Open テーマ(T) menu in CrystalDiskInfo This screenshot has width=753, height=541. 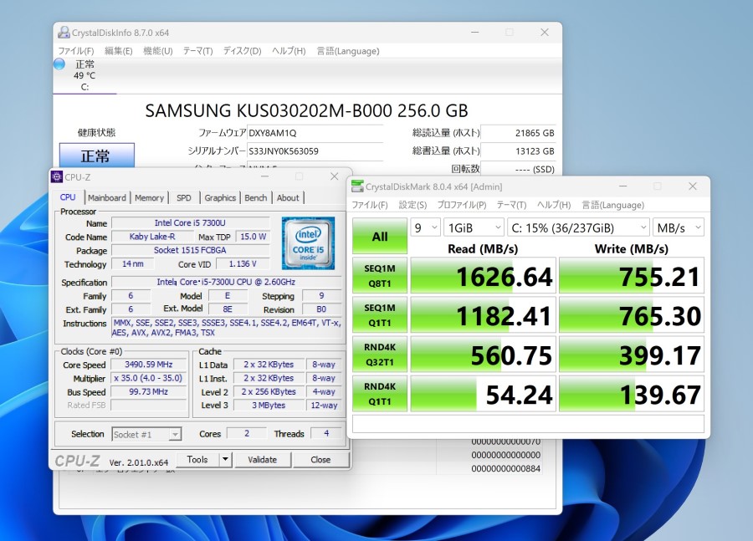point(197,51)
